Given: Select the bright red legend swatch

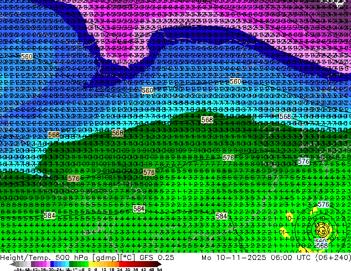Looking at the screenshot, I should (x=121, y=264).
